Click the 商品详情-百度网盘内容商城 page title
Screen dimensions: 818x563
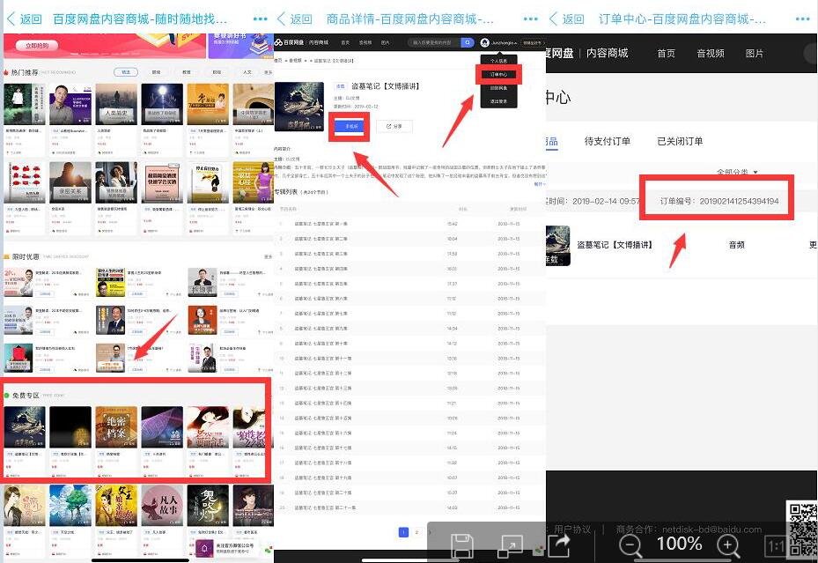click(409, 19)
